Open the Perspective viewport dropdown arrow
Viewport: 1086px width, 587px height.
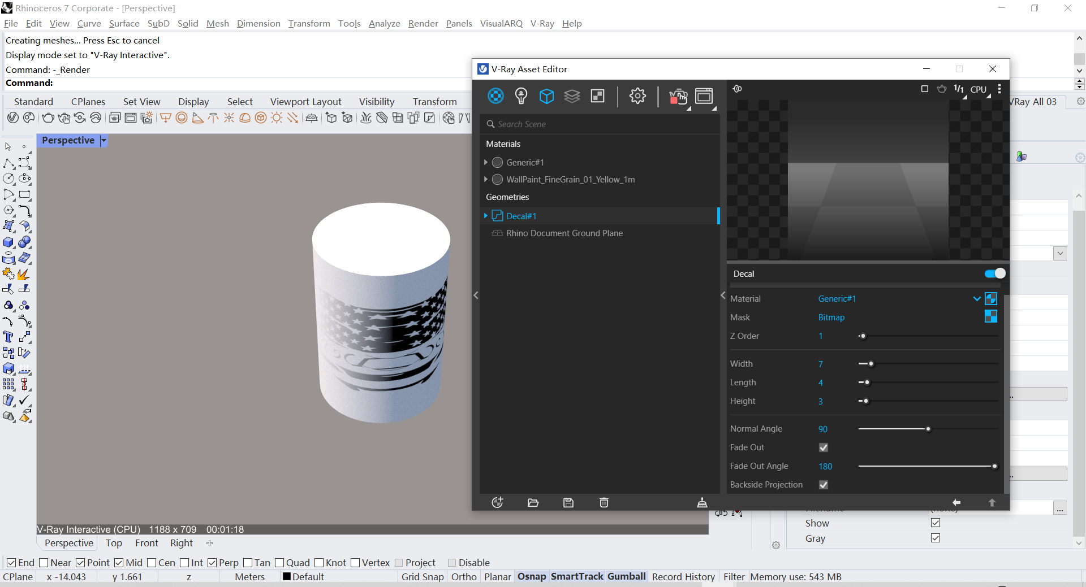coord(104,140)
